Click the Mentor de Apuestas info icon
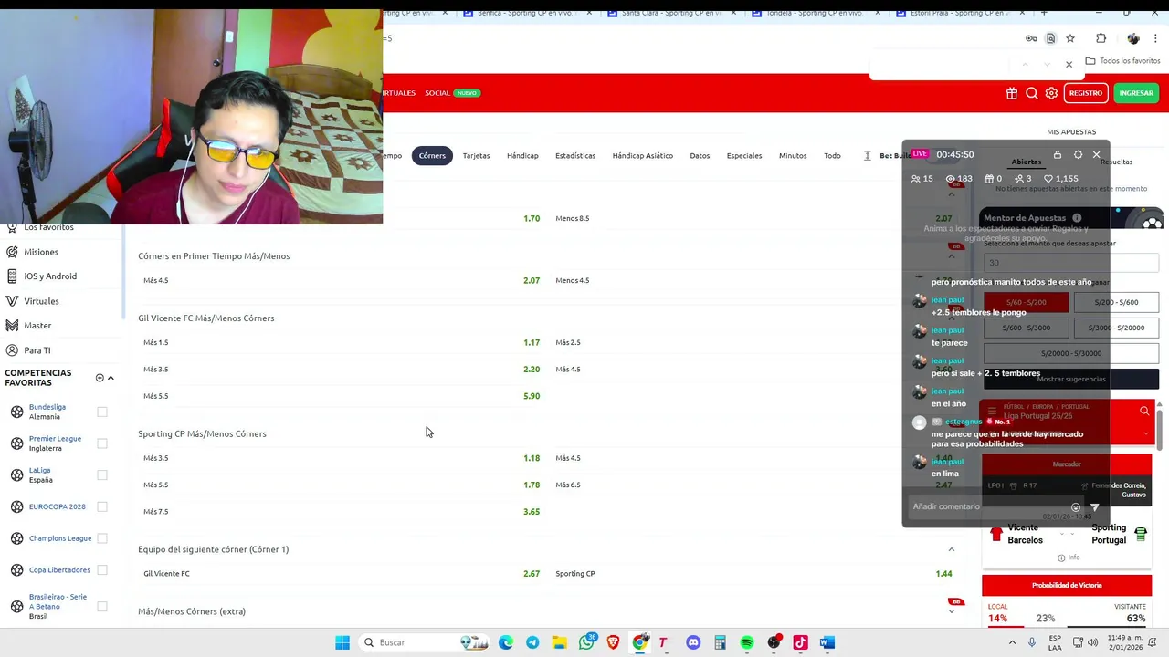This screenshot has height=657, width=1169. [x=1077, y=218]
